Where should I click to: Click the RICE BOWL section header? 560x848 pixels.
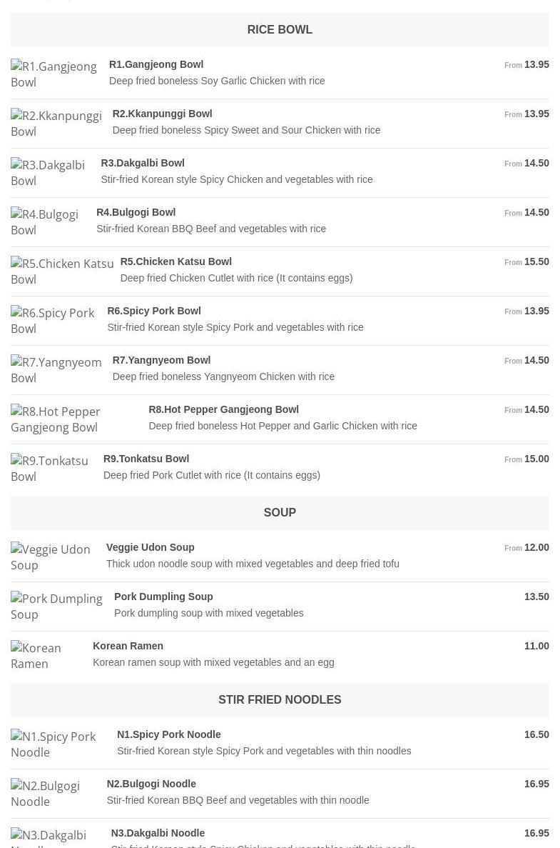click(280, 30)
